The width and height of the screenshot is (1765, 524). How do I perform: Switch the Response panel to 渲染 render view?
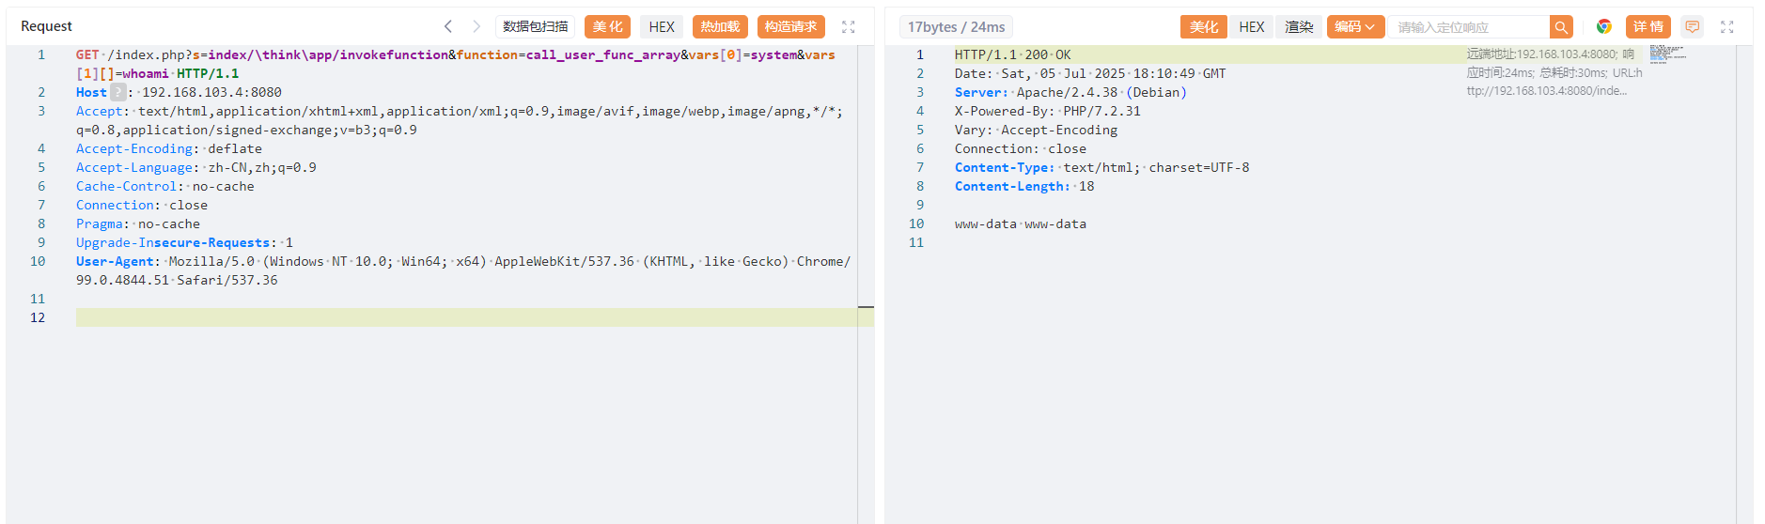[x=1299, y=27]
